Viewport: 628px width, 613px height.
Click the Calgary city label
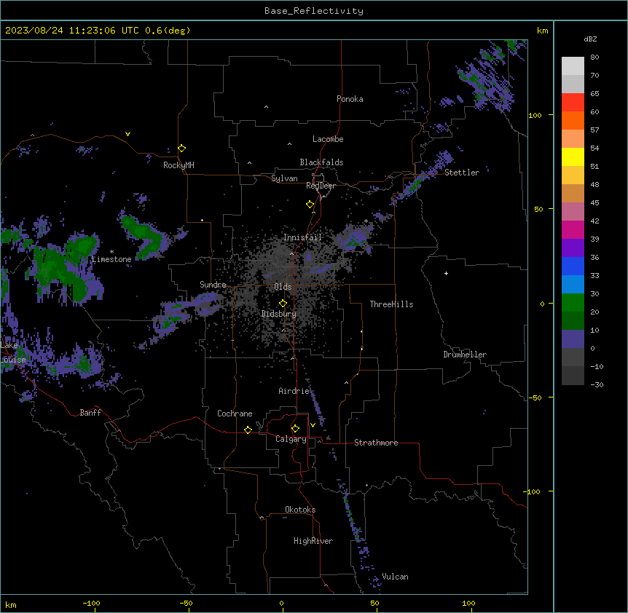291,439
